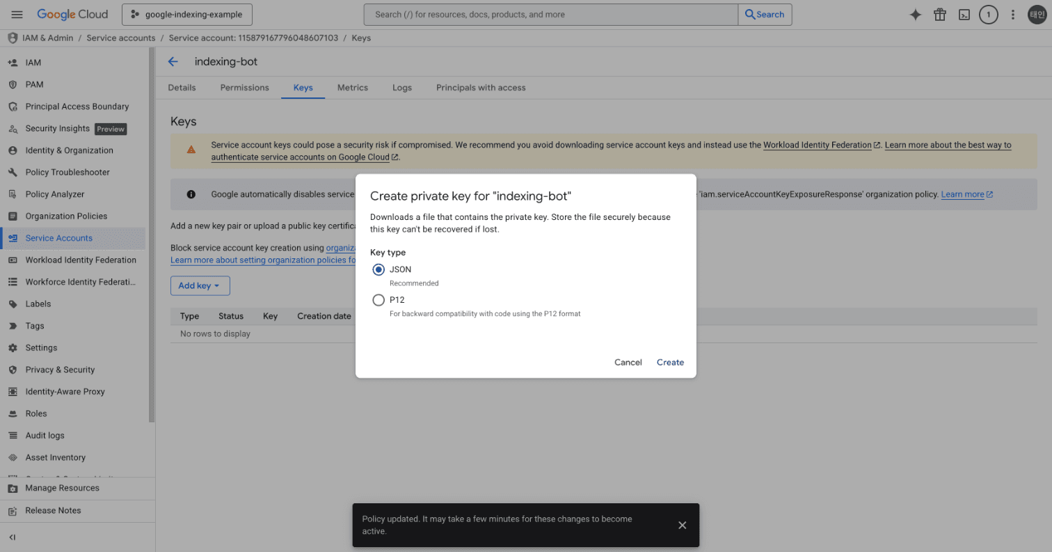Open the Principals with access tab
The width and height of the screenshot is (1052, 552).
[481, 88]
